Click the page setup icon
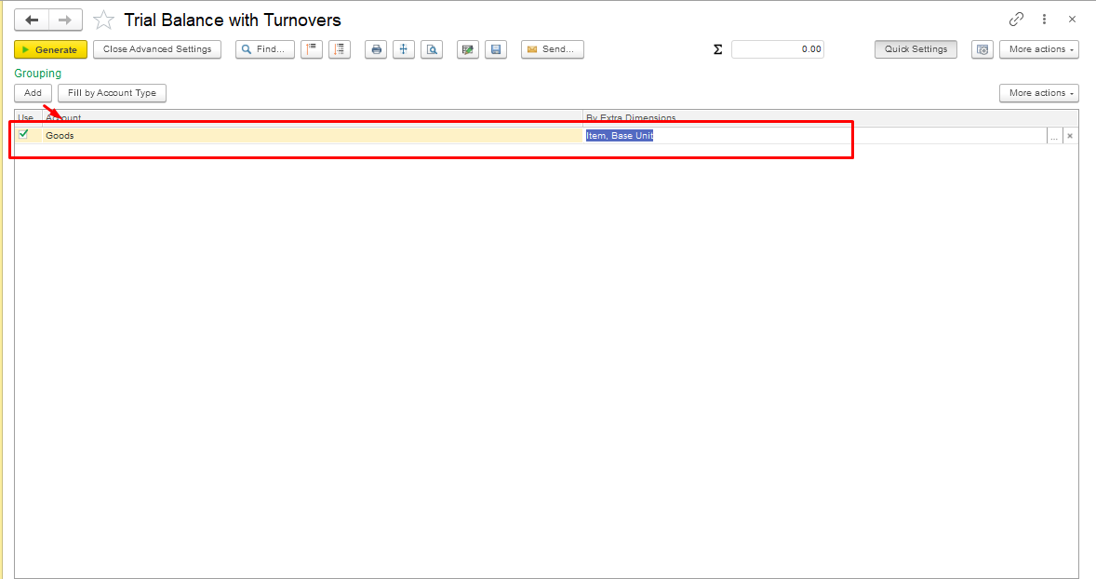This screenshot has width=1096, height=579. tap(403, 49)
